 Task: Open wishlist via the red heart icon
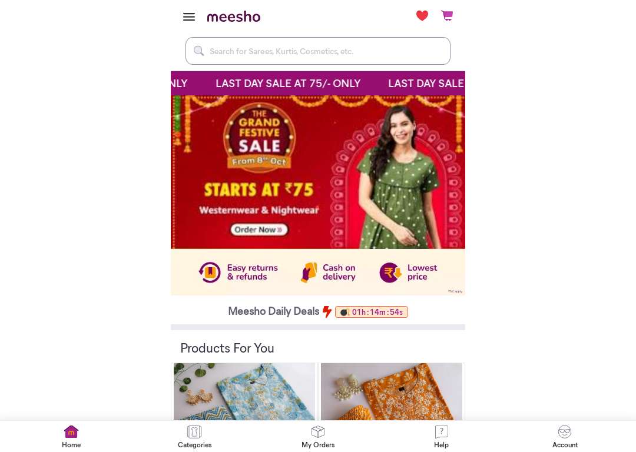[422, 16]
